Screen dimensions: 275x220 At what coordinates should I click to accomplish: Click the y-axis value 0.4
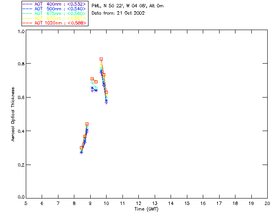[21, 131]
